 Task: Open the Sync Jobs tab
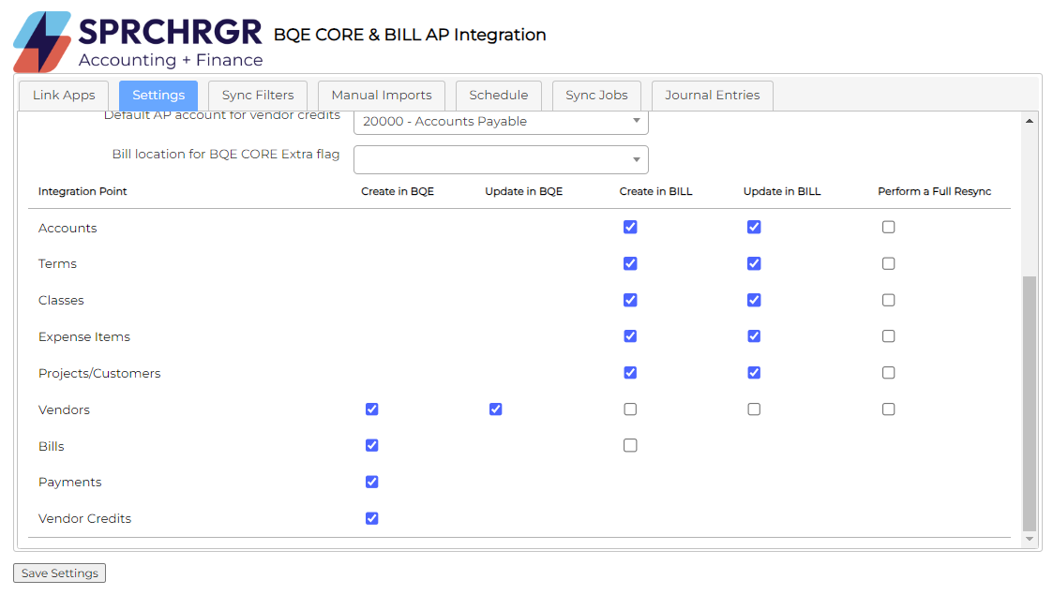tap(596, 96)
